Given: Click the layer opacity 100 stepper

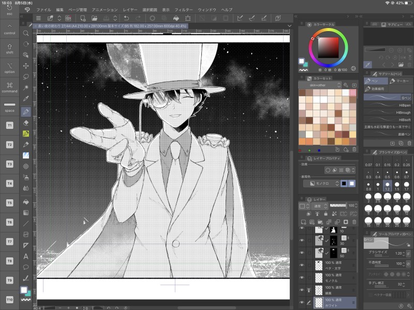Looking at the screenshot, I should tap(356, 205).
